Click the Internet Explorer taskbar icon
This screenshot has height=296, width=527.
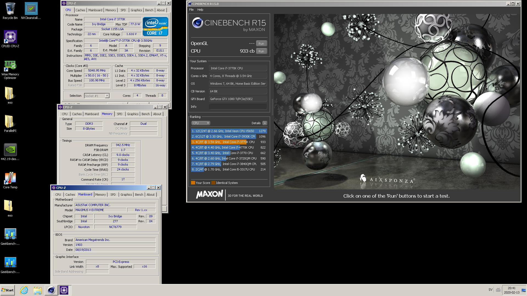tap(24, 290)
